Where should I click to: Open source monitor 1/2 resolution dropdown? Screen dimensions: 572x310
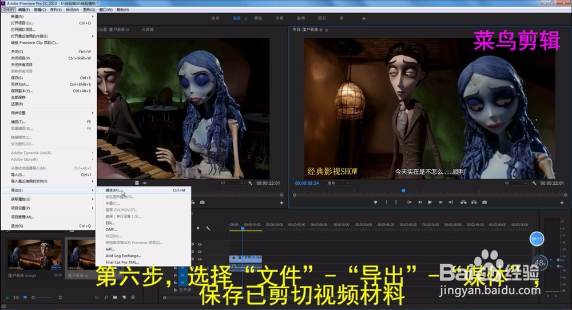[231, 183]
